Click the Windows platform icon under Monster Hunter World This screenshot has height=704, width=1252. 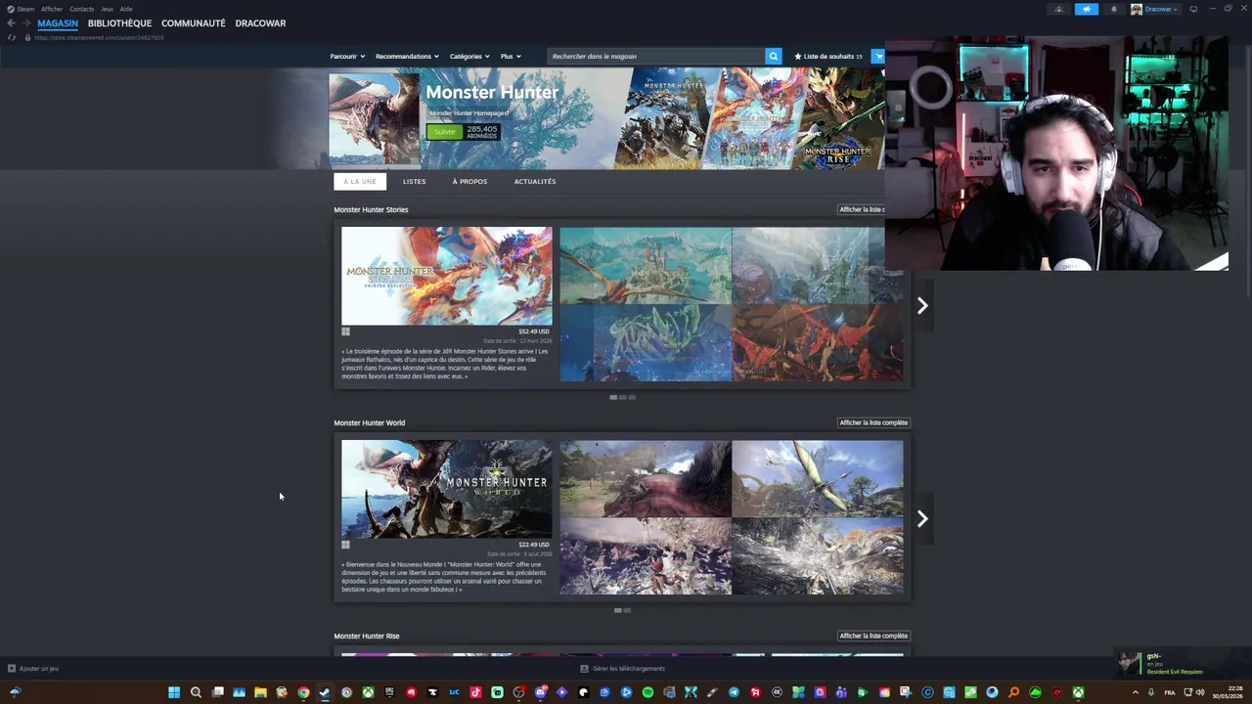pos(345,545)
